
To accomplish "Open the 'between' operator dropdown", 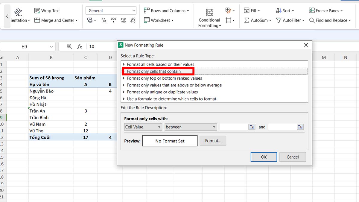I will tap(191, 127).
